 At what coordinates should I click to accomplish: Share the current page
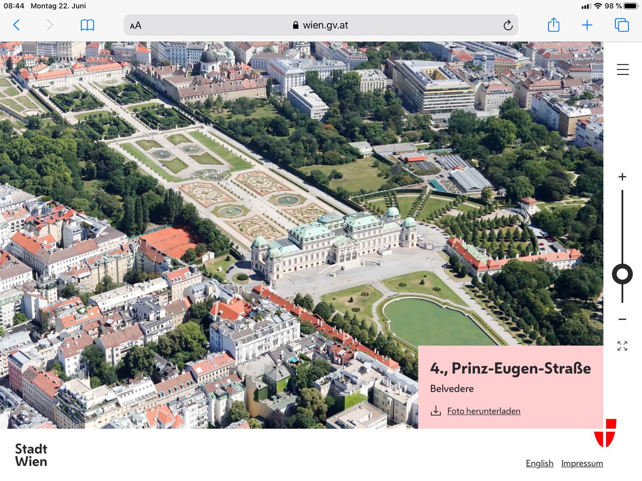click(553, 25)
